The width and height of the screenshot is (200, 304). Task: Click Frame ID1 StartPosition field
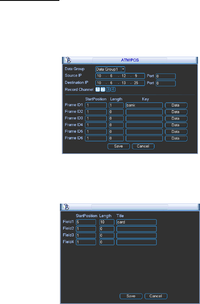pyautogui.click(x=96, y=105)
